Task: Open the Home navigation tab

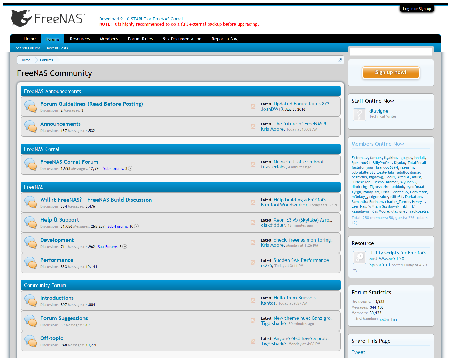Action: click(x=30, y=39)
